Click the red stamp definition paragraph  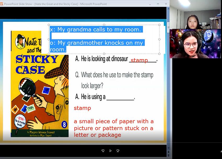114,128
